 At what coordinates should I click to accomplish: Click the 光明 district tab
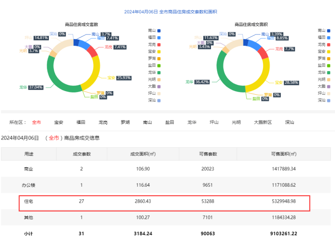(x=236, y=122)
